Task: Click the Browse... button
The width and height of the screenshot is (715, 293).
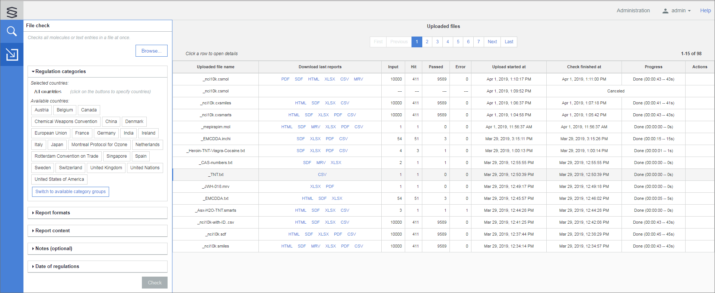Action: [x=151, y=51]
